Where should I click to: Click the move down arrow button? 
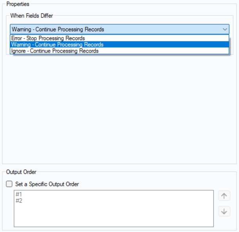pos(224,211)
